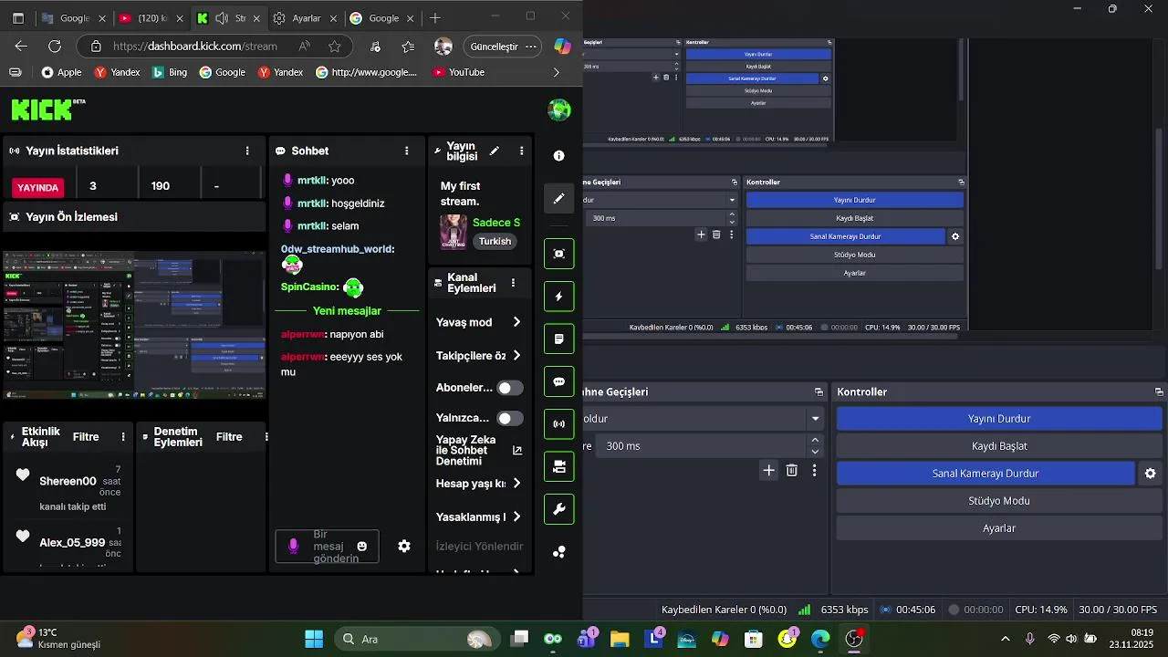Toggle the Aboneler switch
Viewport: 1168px width, 657px height.
click(510, 388)
